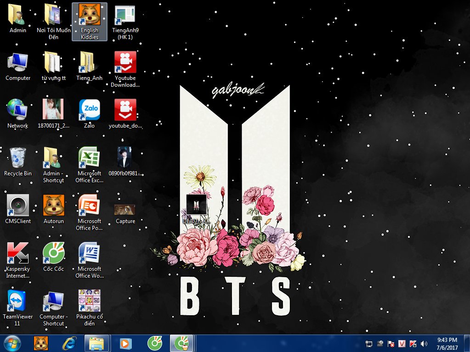470x352 pixels.
Task: Launch TeamViewer 11
Action: (x=17, y=307)
